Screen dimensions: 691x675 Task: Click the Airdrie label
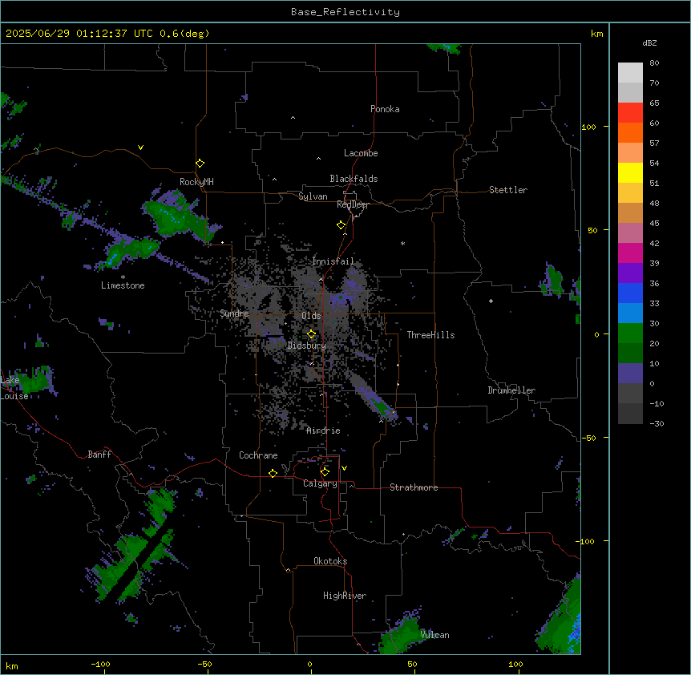pos(324,430)
